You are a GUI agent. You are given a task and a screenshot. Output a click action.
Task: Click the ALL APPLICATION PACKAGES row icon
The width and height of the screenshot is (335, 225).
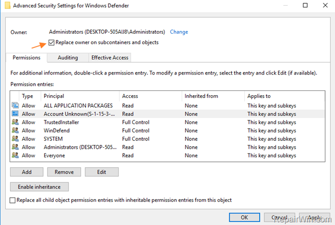15,105
